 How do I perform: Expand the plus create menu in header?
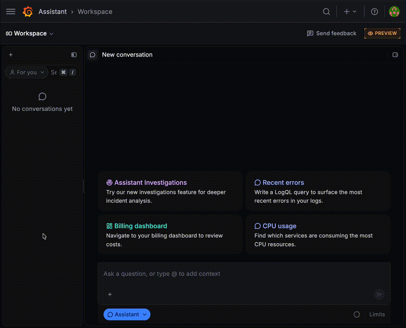point(350,12)
